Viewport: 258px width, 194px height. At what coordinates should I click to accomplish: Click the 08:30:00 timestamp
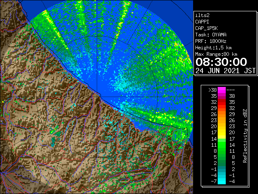click(x=221, y=62)
